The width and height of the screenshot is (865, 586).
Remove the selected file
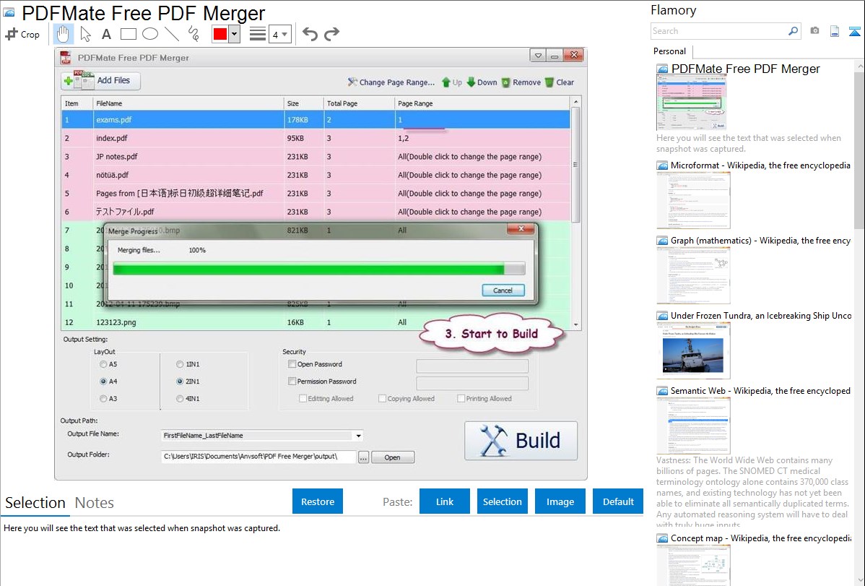521,82
